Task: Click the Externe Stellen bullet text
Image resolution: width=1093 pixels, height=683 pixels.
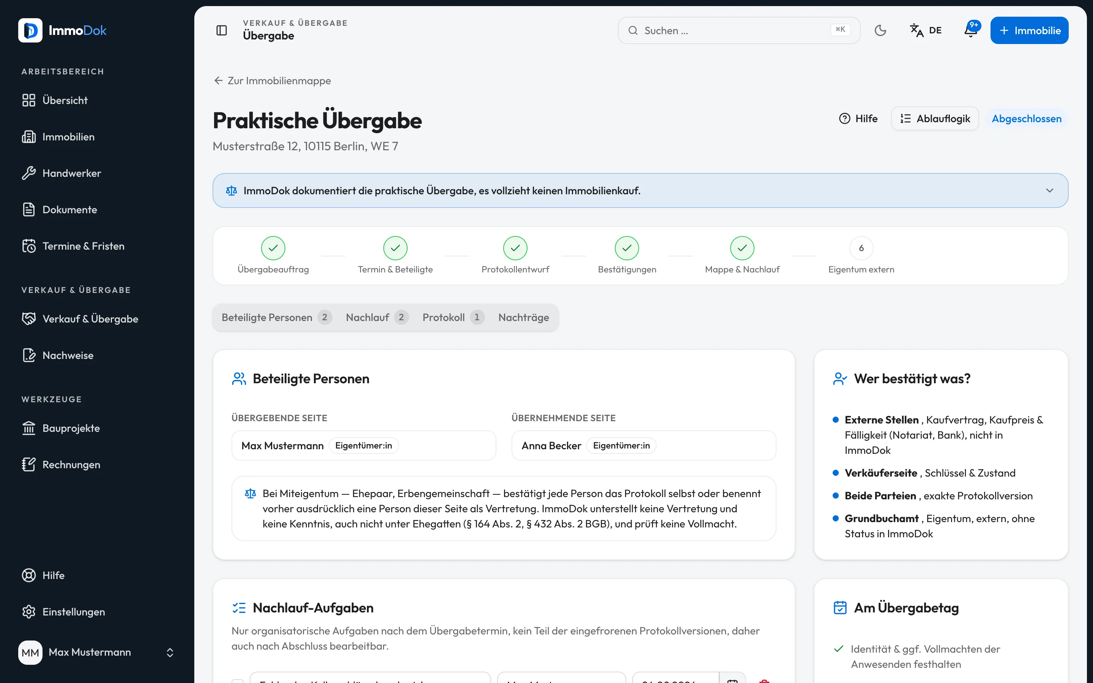Action: pos(944,434)
